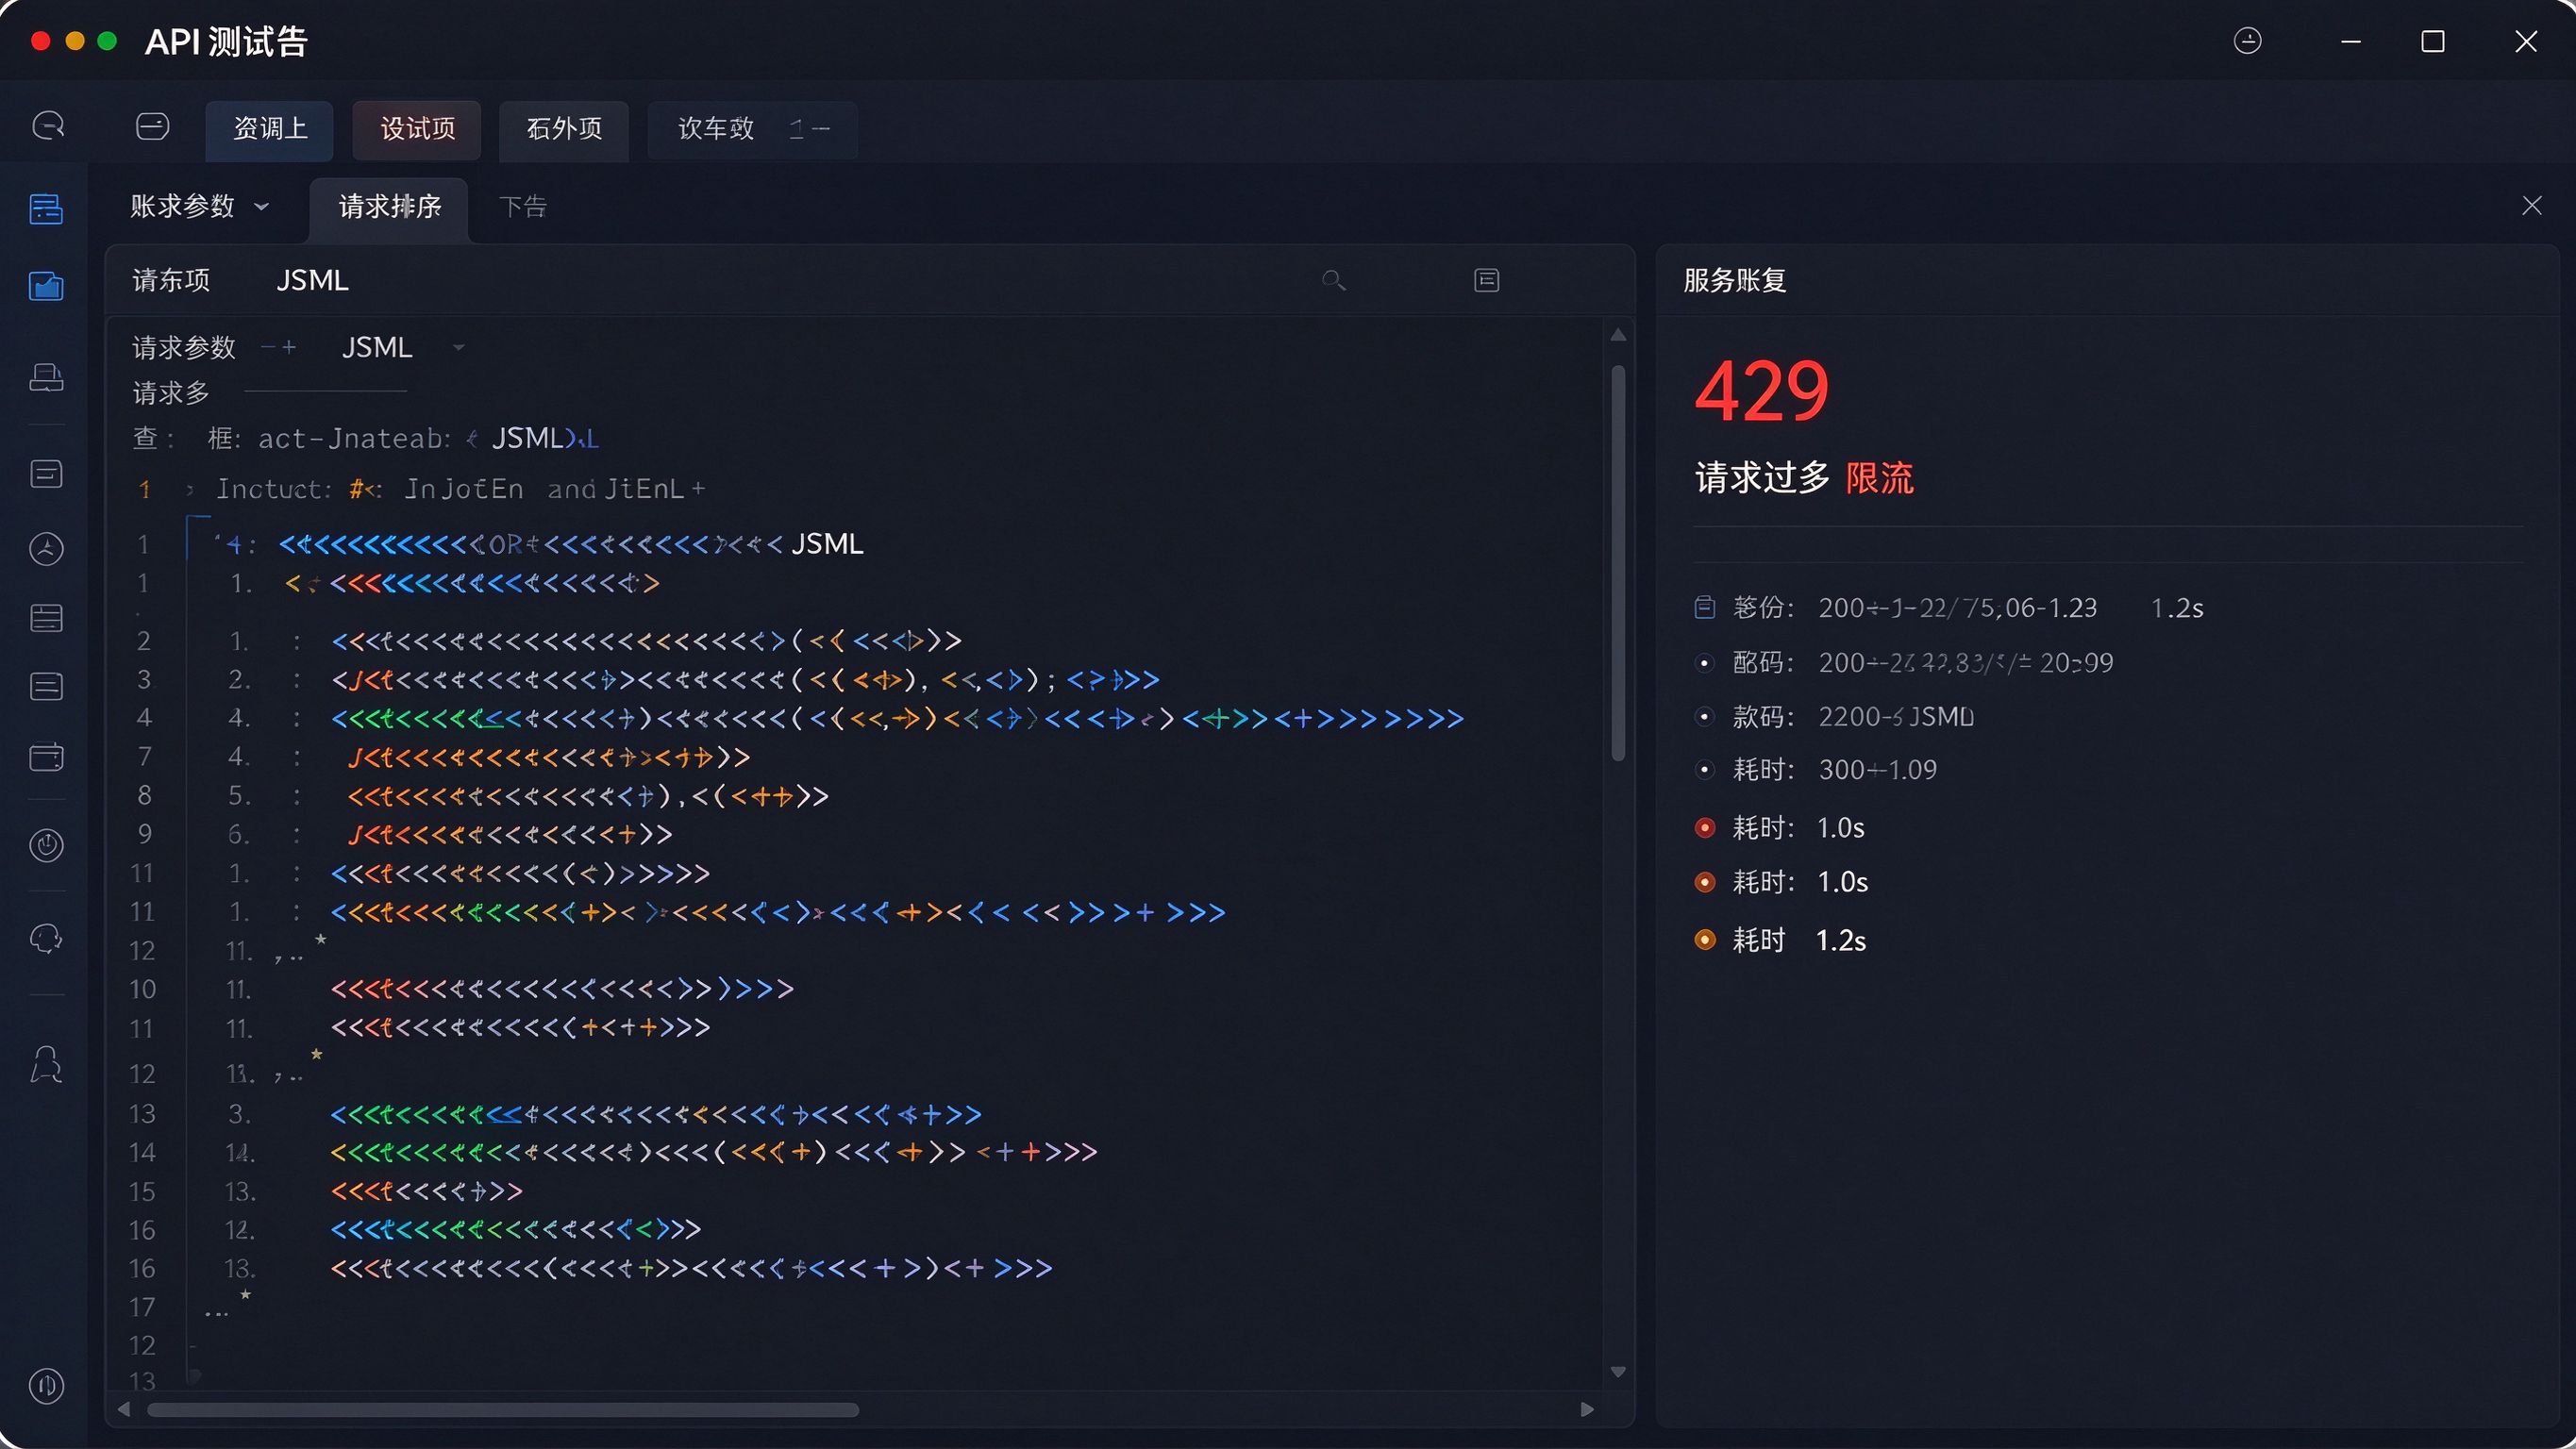Open the user profile icon in sidebar
This screenshot has width=2576, height=1449.
[46, 1065]
